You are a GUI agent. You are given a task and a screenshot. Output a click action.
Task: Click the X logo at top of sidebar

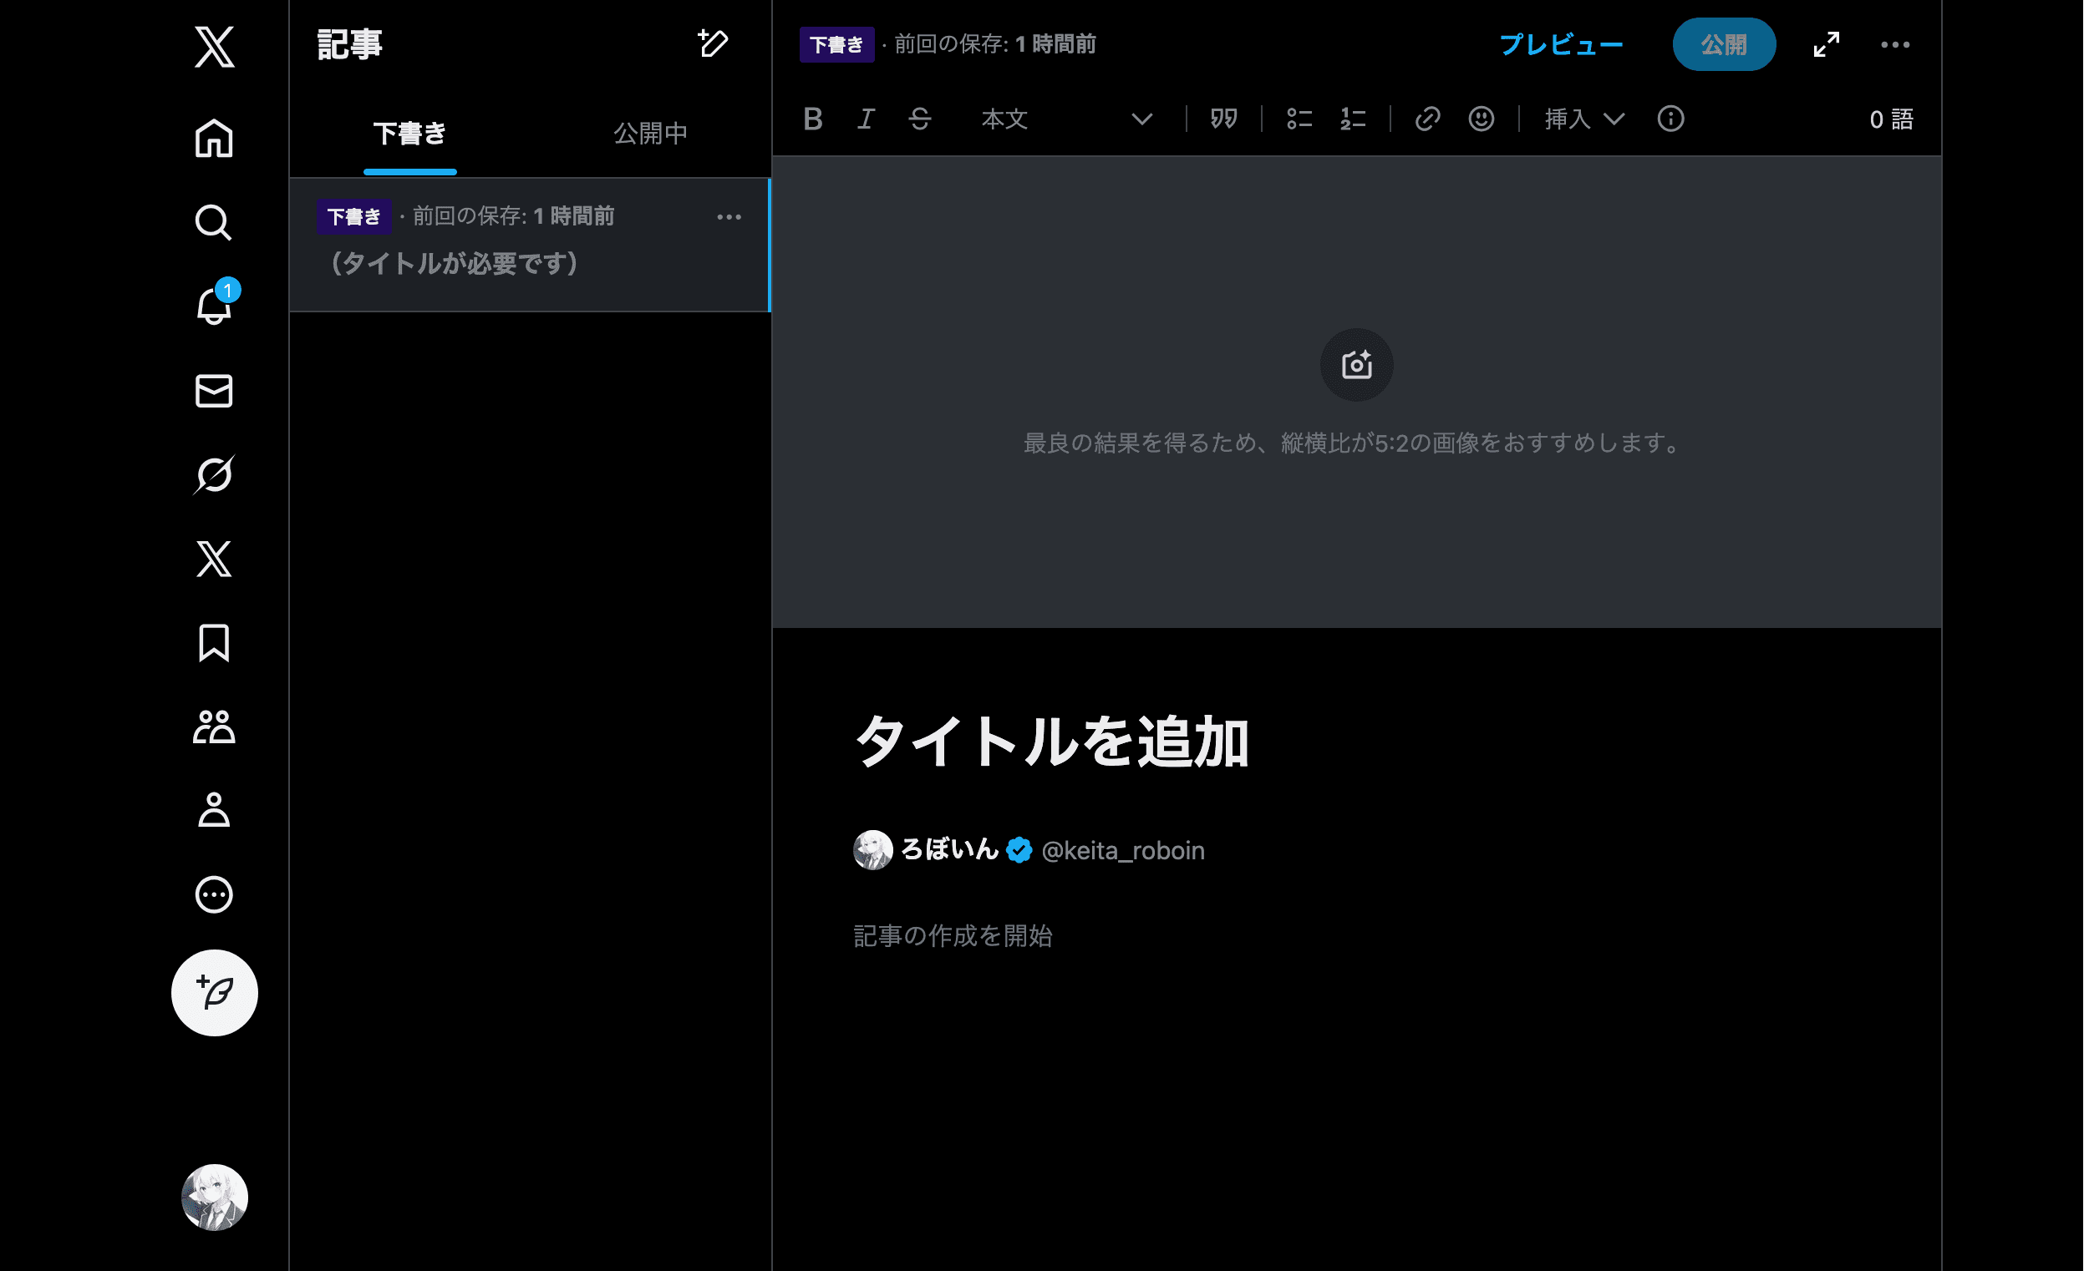[214, 46]
